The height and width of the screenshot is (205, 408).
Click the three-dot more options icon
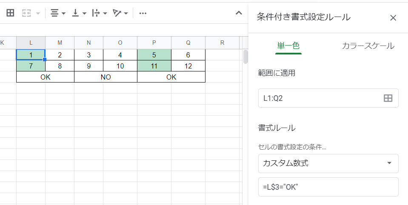tap(143, 13)
